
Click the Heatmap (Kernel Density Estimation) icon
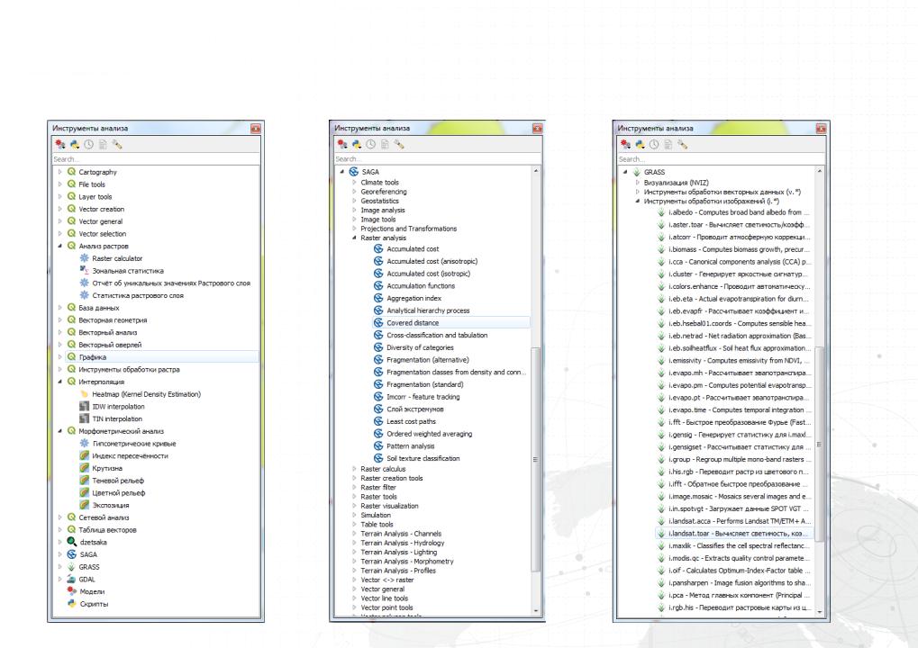[x=85, y=393]
